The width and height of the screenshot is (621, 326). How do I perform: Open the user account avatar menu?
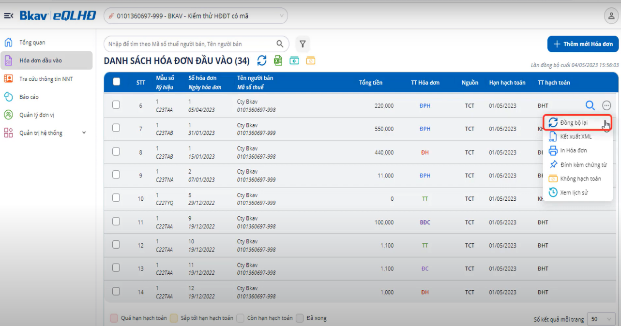coord(611,15)
